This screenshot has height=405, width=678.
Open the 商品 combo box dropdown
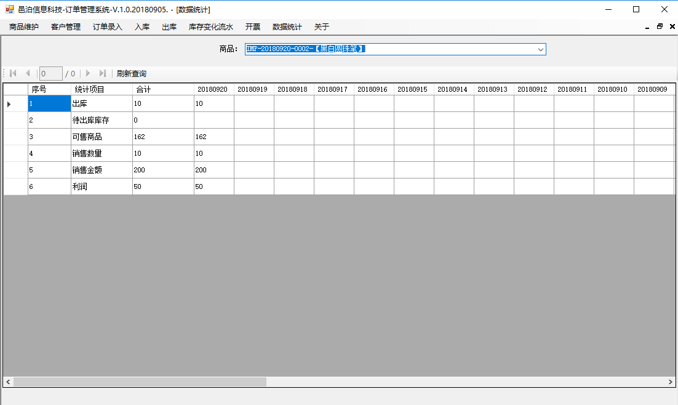coord(541,49)
